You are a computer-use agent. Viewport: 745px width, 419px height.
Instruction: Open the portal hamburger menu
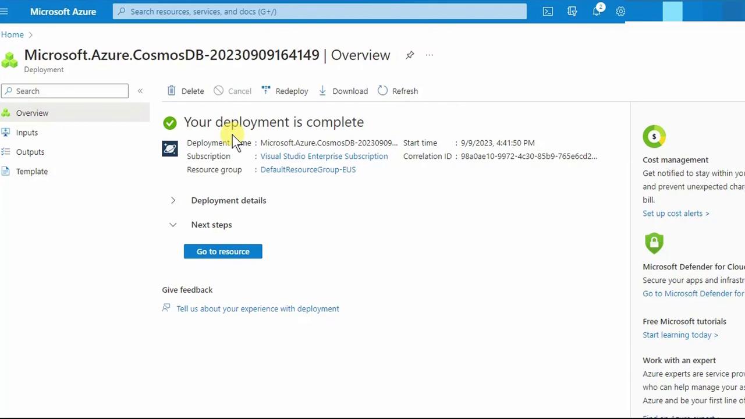4,11
